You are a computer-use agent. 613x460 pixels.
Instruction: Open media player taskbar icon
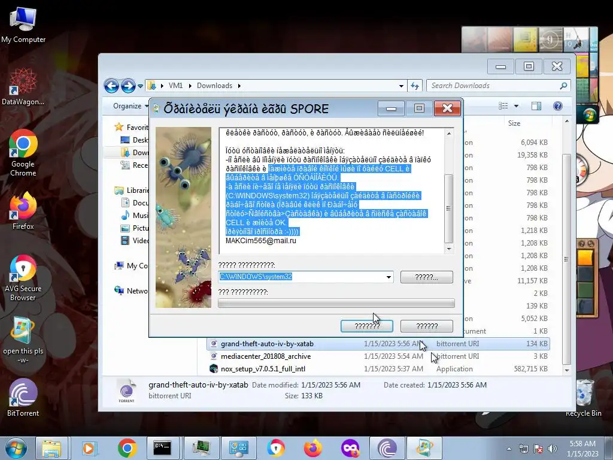point(89,448)
